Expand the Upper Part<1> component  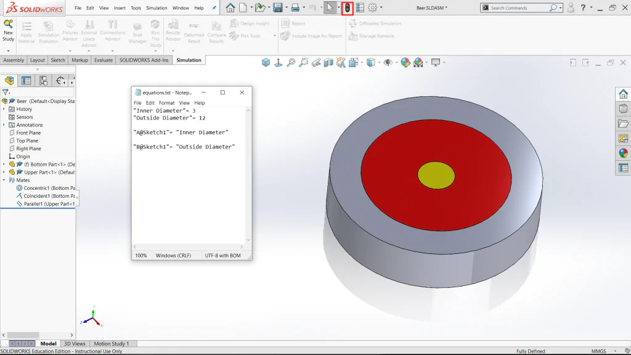4,173
